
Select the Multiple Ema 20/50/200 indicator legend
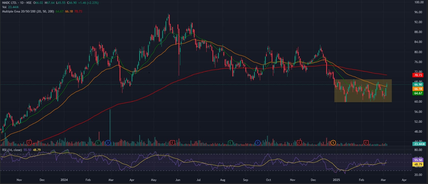[x=28, y=11]
